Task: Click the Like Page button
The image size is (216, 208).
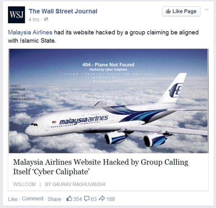Action: click(x=181, y=11)
